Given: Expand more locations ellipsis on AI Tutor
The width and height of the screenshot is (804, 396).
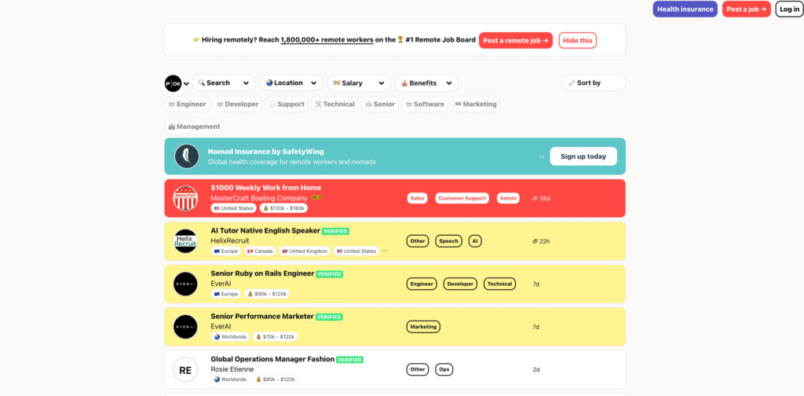Looking at the screenshot, I should pos(385,251).
